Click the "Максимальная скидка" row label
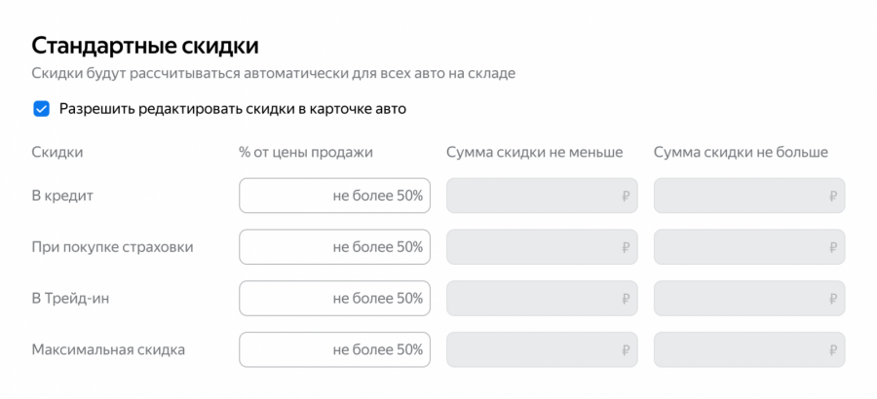Image resolution: width=877 pixels, height=399 pixels. (108, 349)
